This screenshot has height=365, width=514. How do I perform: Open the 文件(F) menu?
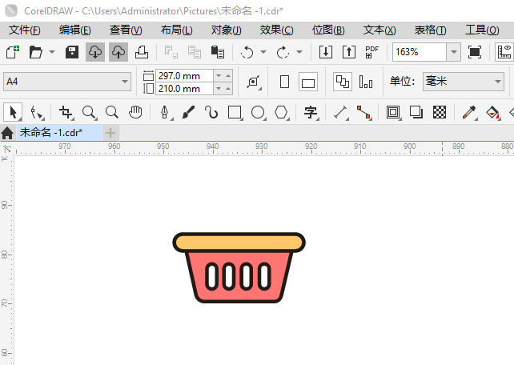tap(25, 30)
